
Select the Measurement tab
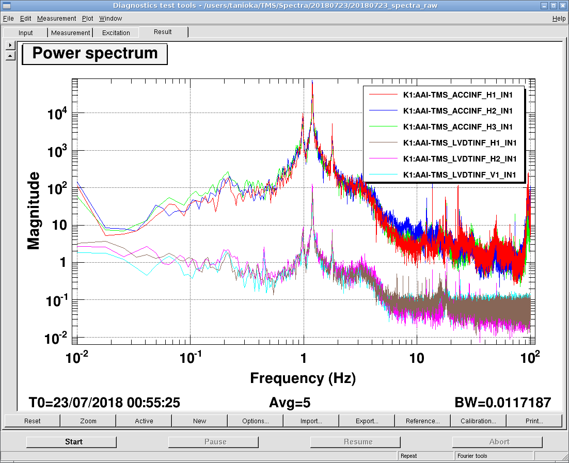(x=71, y=33)
